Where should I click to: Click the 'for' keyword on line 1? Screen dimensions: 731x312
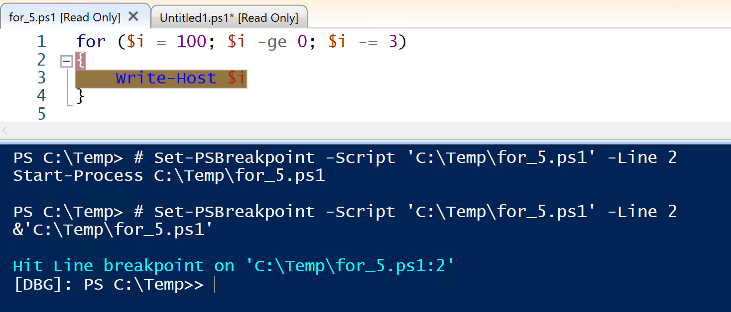tap(91, 42)
